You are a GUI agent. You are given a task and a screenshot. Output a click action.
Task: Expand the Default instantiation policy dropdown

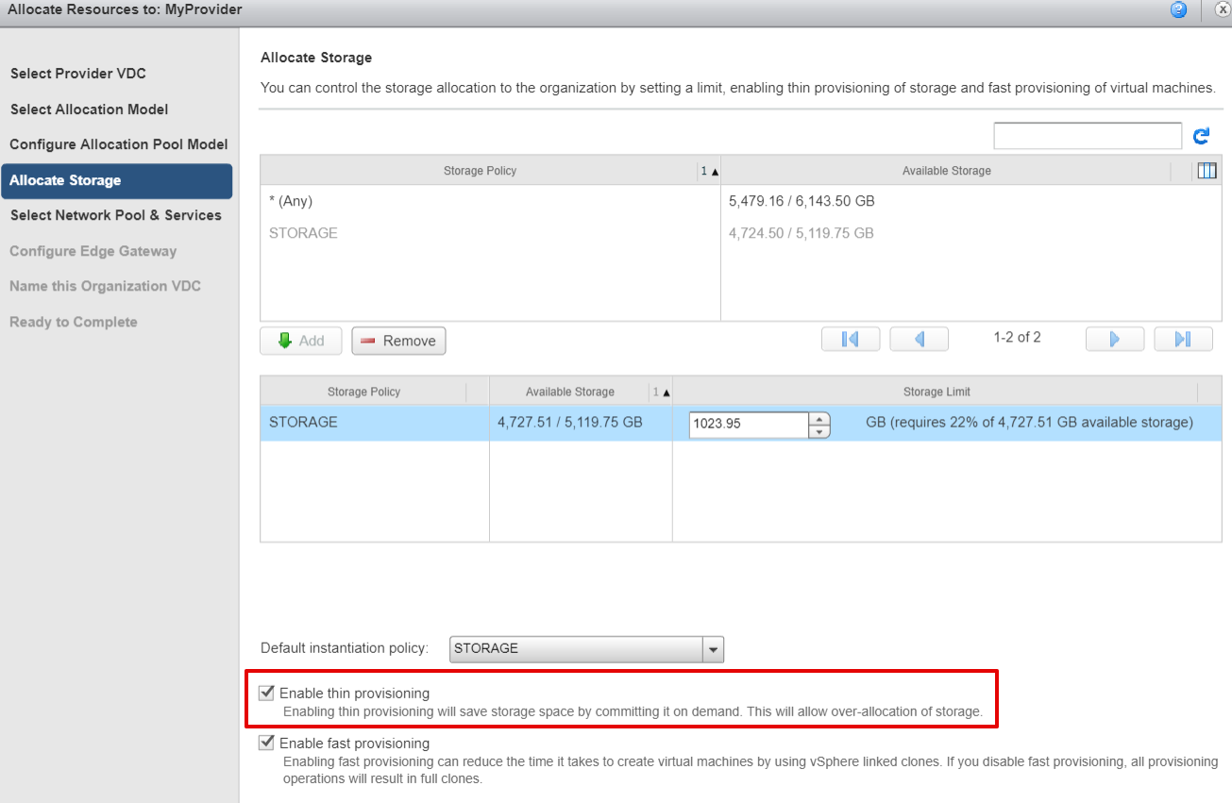[713, 649]
